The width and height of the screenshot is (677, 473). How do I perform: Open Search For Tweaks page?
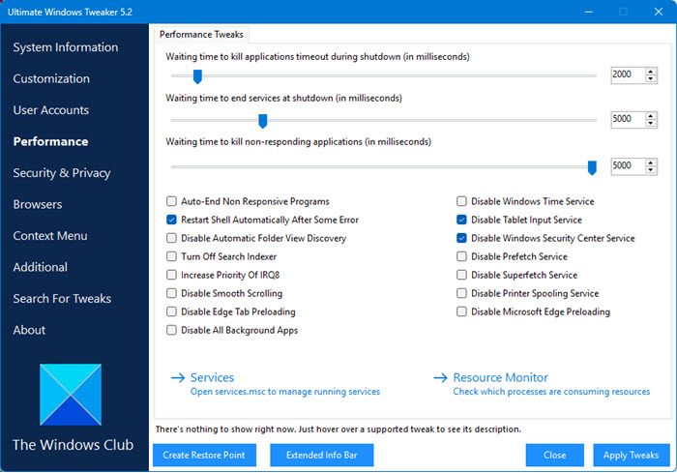[62, 299]
